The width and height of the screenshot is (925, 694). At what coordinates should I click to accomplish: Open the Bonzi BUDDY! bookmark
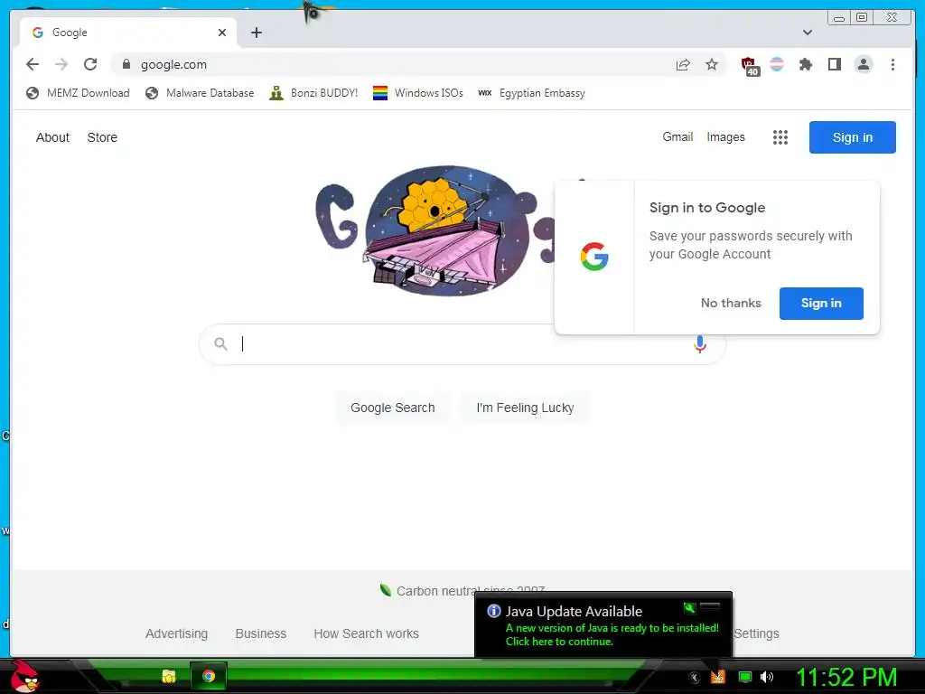pos(313,93)
